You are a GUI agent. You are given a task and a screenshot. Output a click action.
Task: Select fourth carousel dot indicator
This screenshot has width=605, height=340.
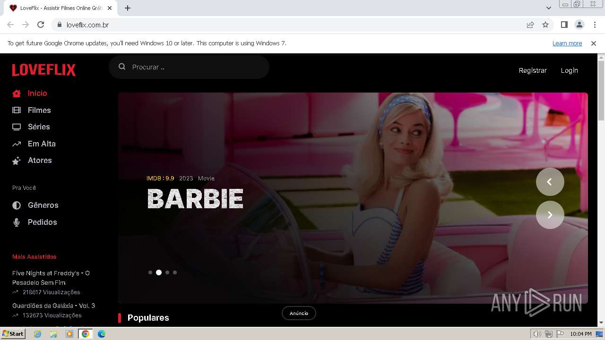(175, 272)
